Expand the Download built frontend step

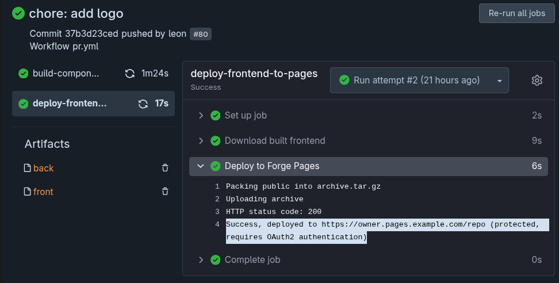(201, 140)
